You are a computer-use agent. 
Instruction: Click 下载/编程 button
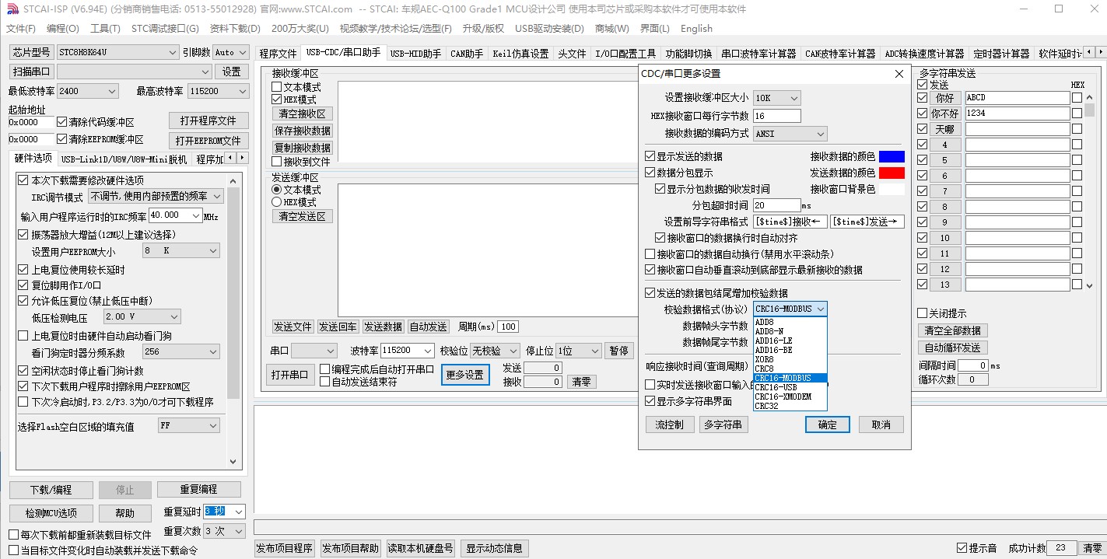click(51, 490)
